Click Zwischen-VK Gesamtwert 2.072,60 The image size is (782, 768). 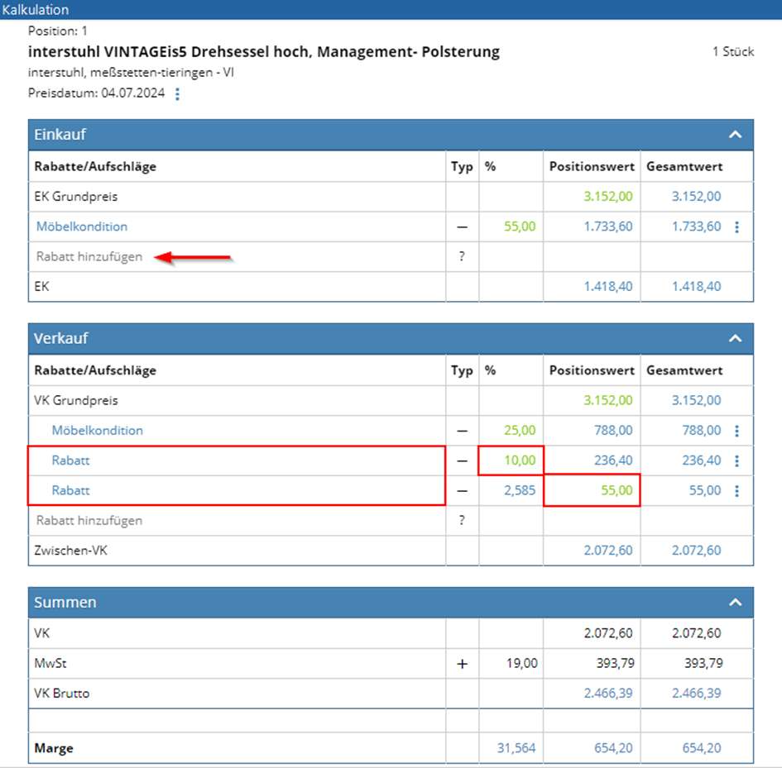(696, 551)
